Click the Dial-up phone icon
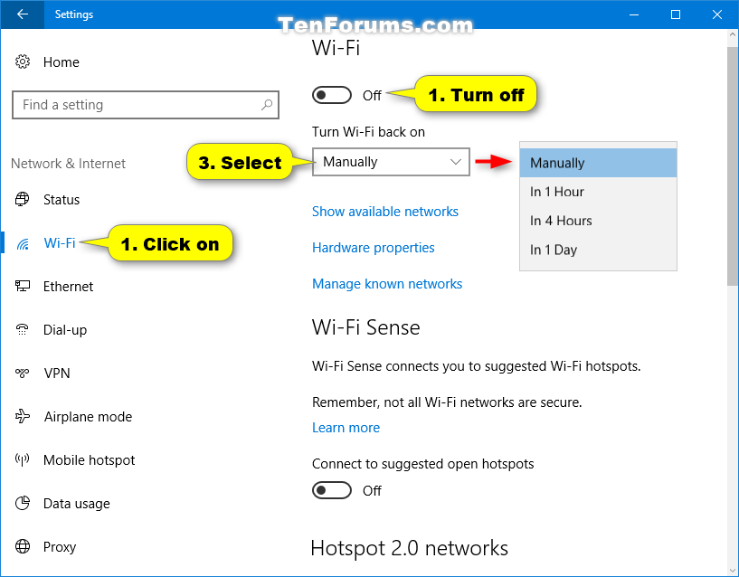739x577 pixels. coord(22,329)
